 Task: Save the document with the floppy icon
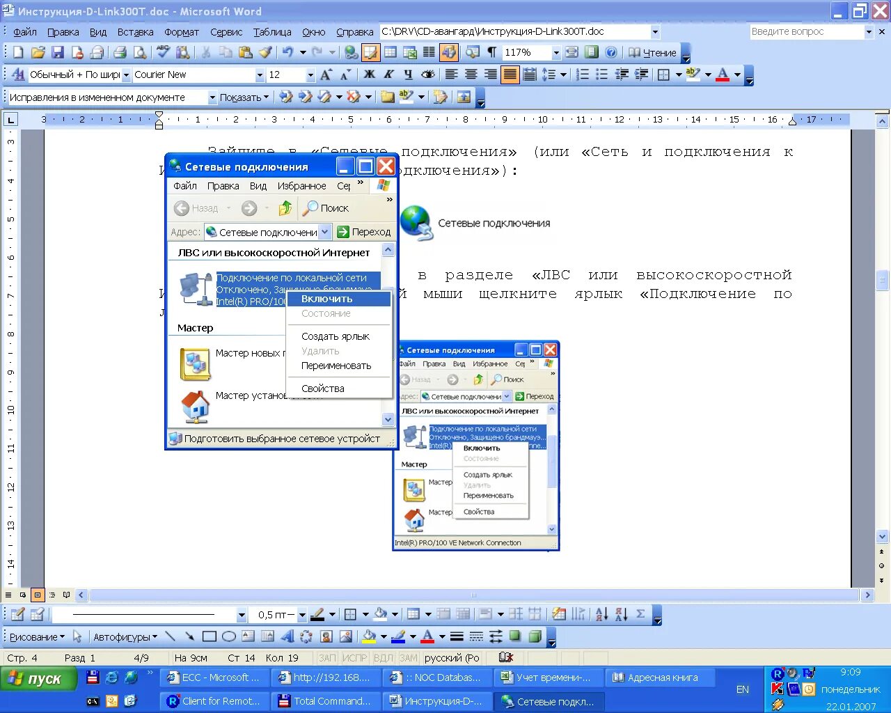click(57, 52)
